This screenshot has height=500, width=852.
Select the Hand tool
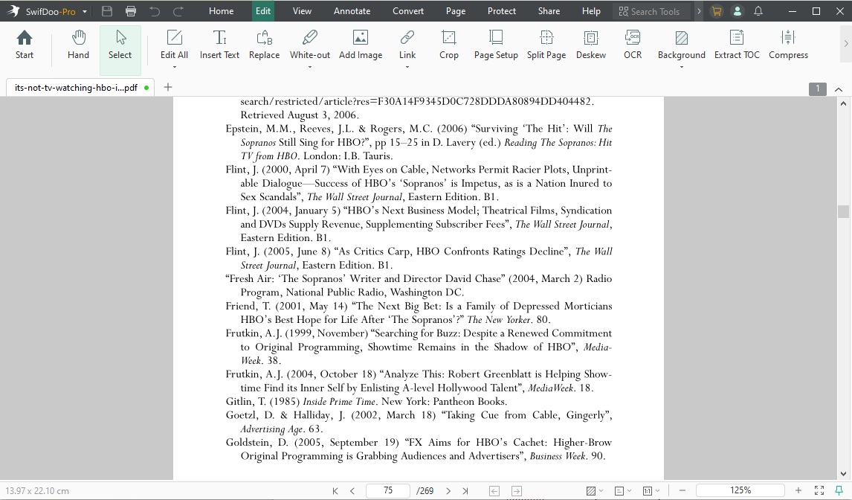78,45
